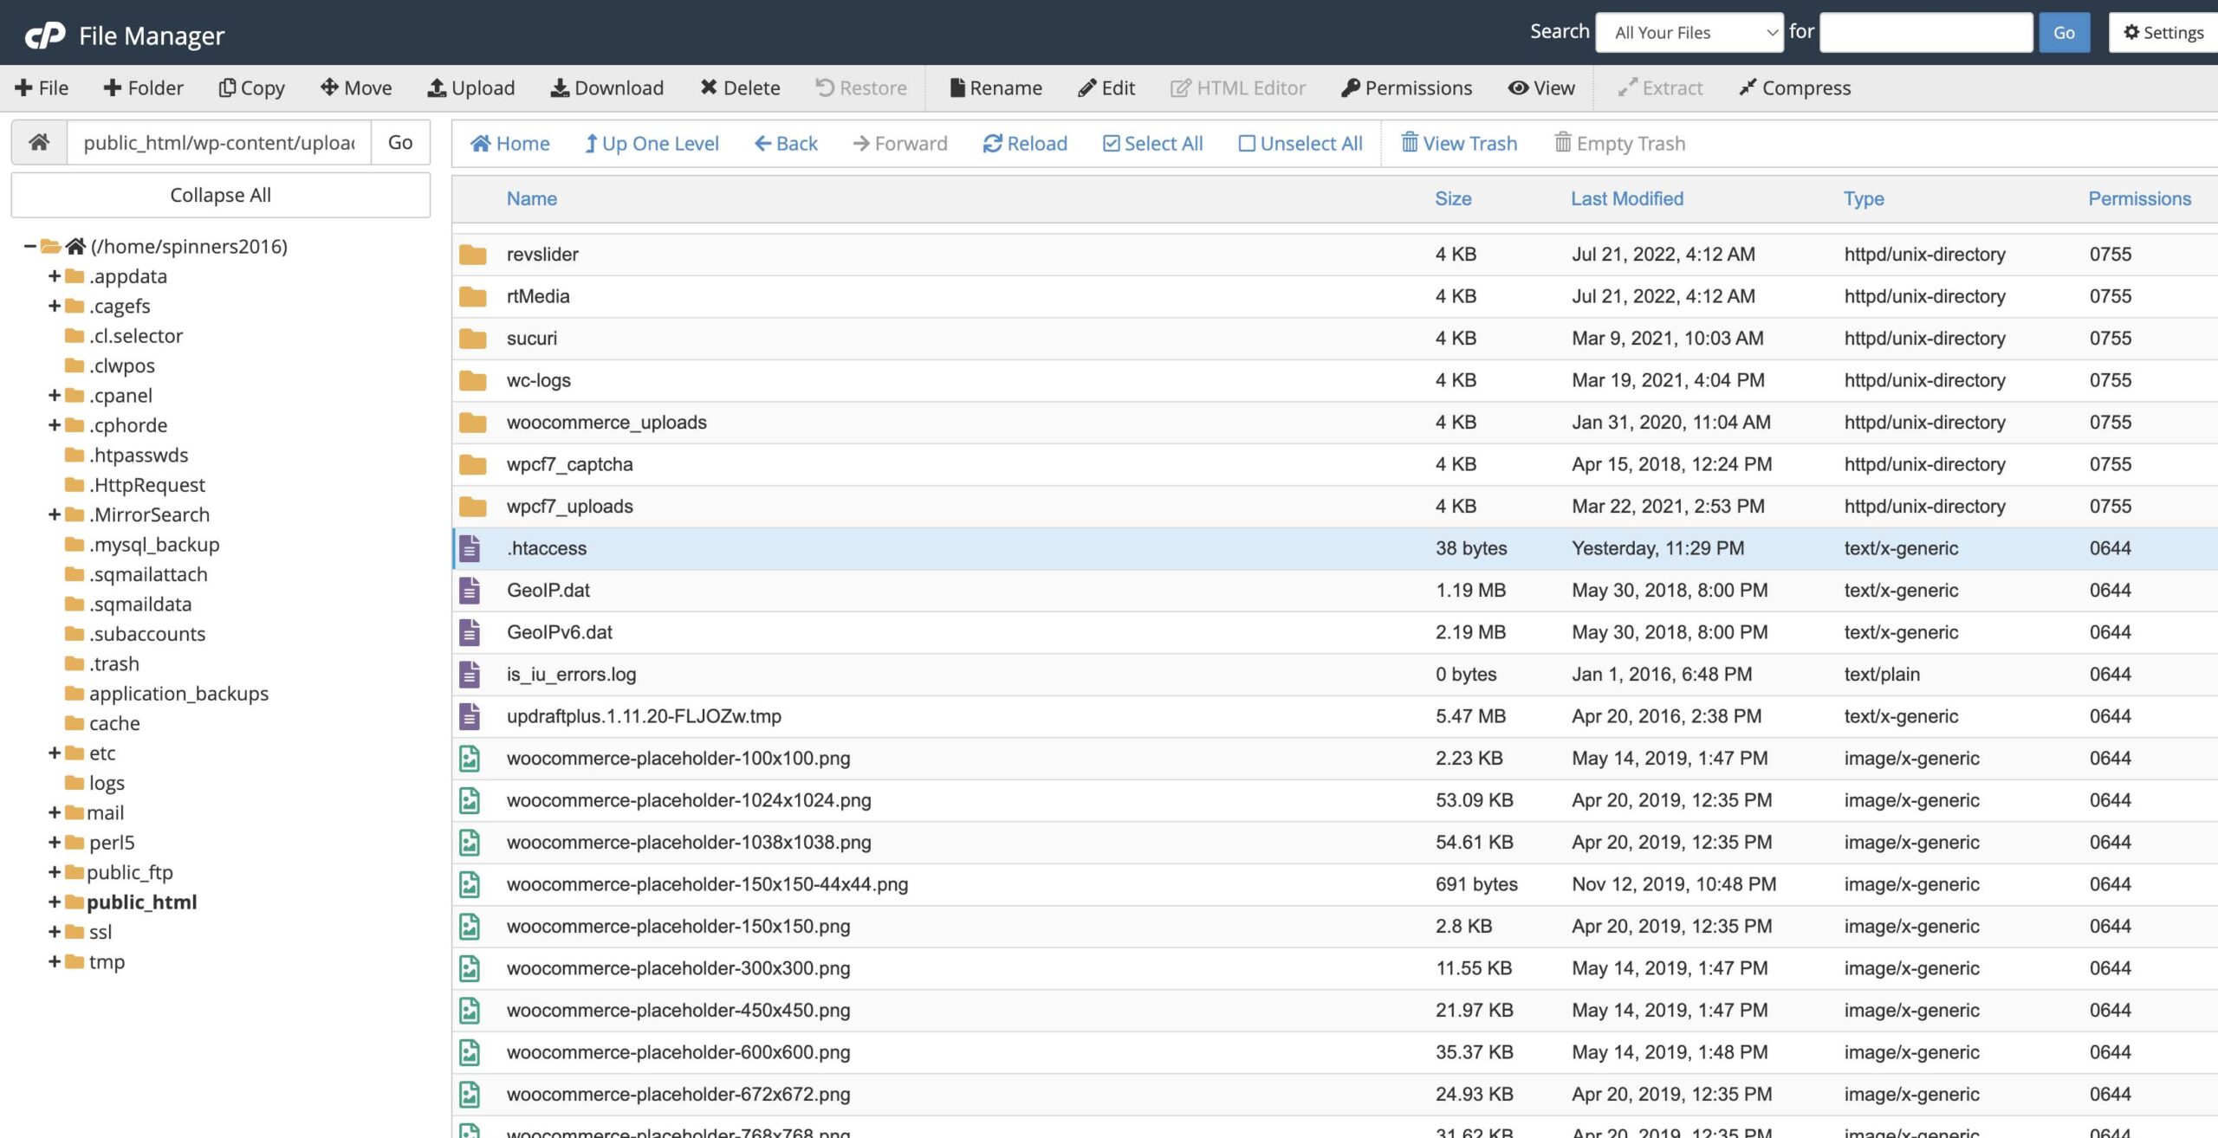Image resolution: width=2218 pixels, height=1138 pixels.
Task: Click the wpcf7_captcha folder icon
Action: (472, 464)
